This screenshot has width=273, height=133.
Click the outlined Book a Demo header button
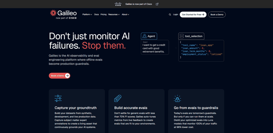(217, 15)
